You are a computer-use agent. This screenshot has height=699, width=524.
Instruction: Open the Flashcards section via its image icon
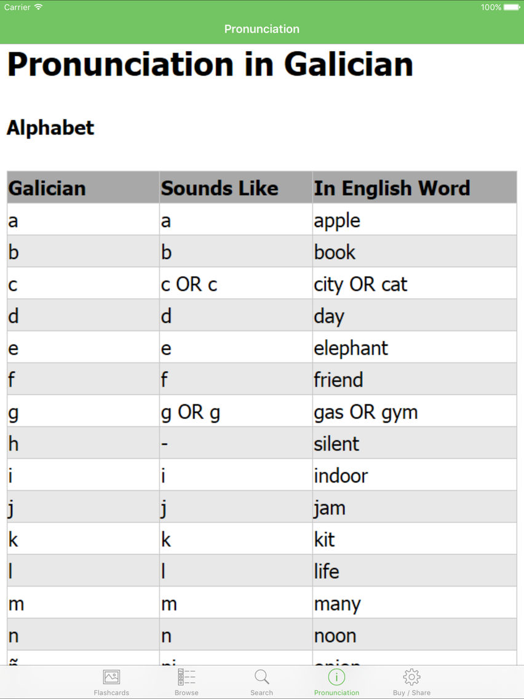[x=111, y=676]
